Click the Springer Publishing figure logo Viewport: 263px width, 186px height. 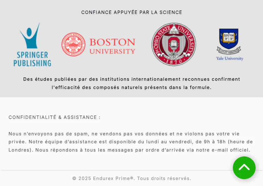pyautogui.click(x=30, y=36)
